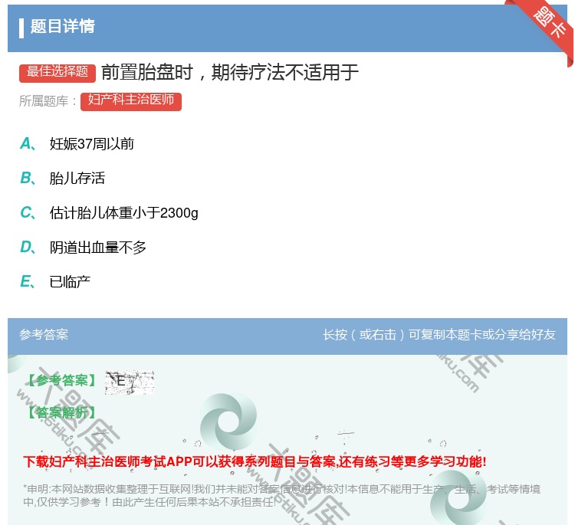Select option A 妊娠37周以前
575x525 pixels.
click(x=91, y=144)
